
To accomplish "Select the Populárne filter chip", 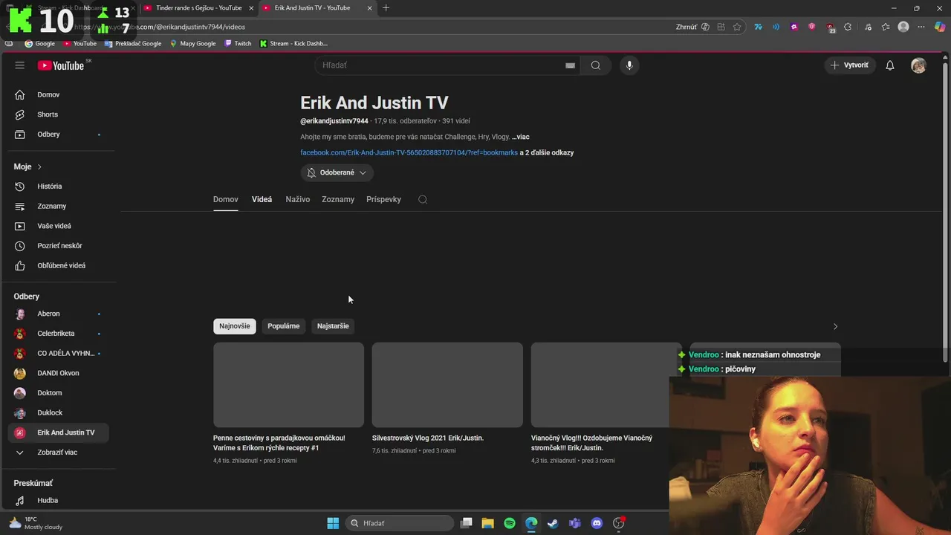I will point(284,326).
